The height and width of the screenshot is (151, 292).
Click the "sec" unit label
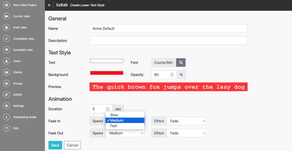118,109
